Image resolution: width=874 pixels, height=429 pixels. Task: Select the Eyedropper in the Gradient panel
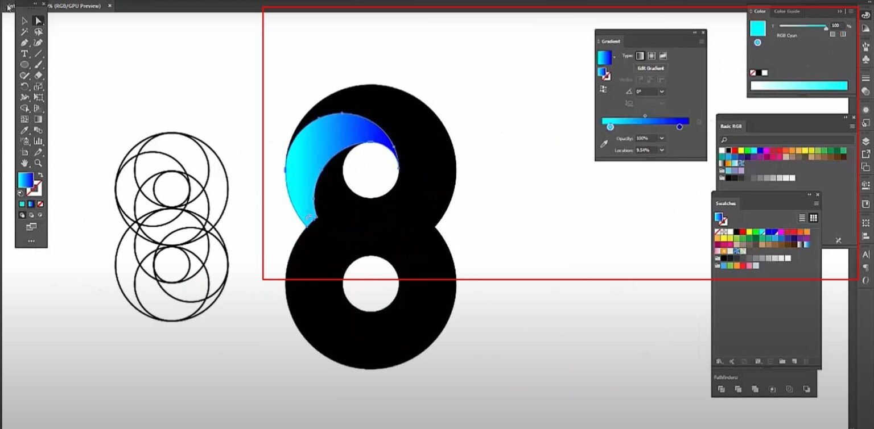point(604,143)
